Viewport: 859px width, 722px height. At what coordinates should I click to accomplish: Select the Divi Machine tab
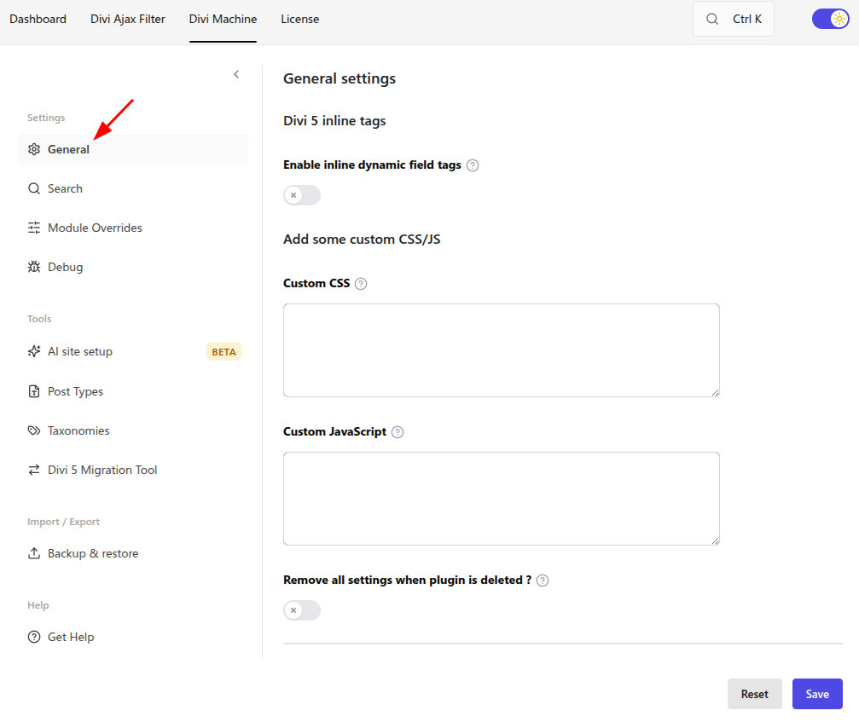[x=223, y=19]
